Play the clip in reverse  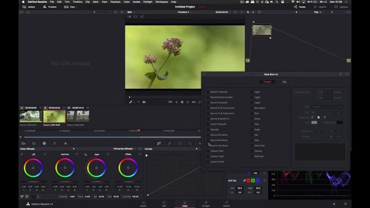point(176,102)
